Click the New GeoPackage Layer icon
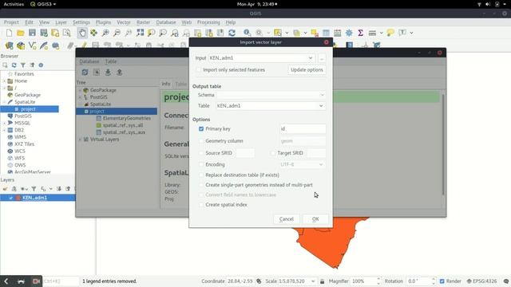The image size is (511, 287). point(21,45)
